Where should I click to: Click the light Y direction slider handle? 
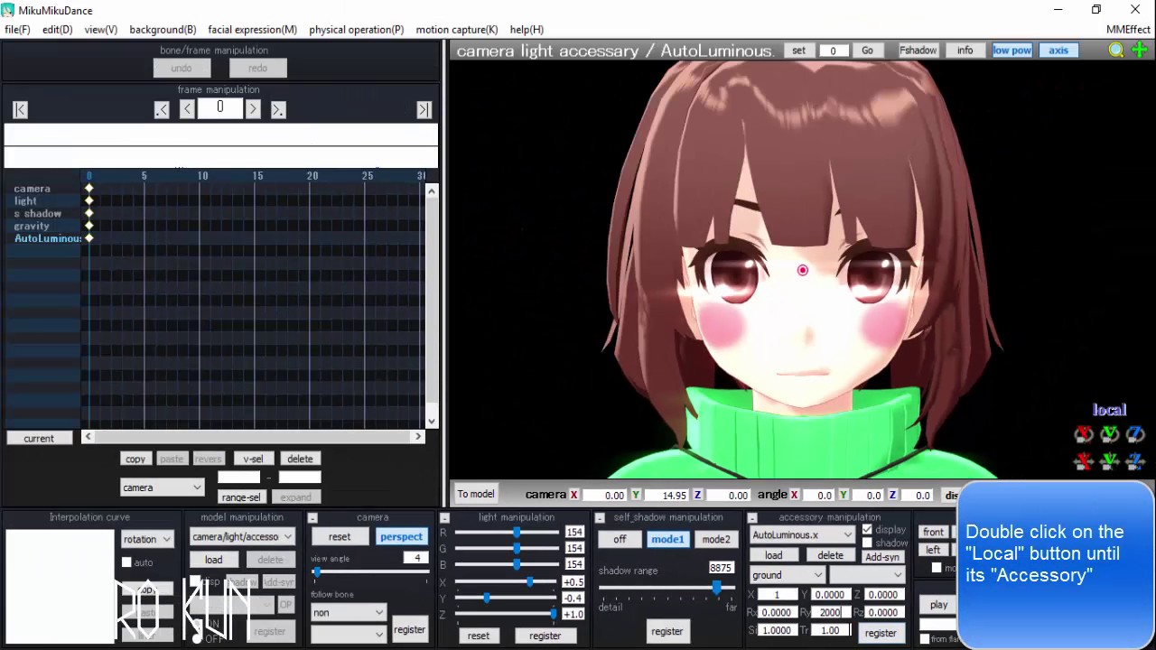[487, 599]
